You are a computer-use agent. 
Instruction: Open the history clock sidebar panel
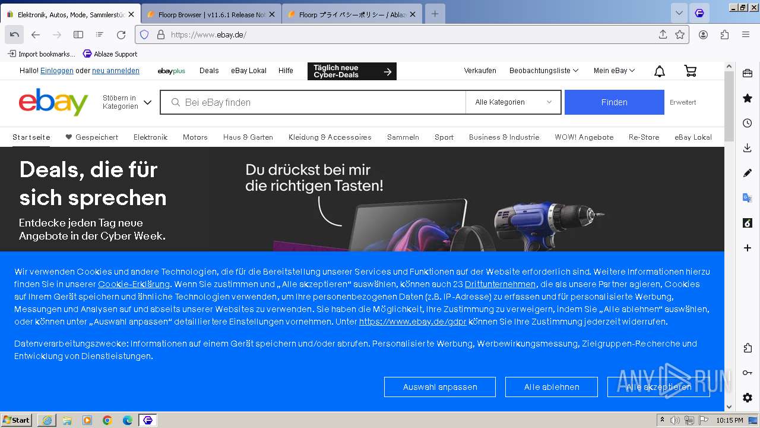coord(748,123)
